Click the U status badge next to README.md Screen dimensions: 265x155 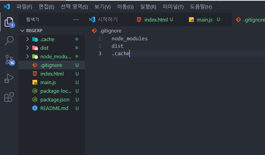click(x=77, y=108)
